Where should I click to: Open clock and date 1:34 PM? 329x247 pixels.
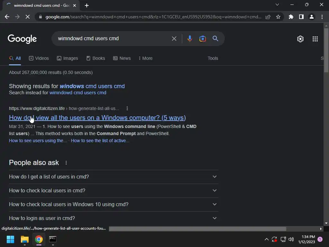pos(307,239)
